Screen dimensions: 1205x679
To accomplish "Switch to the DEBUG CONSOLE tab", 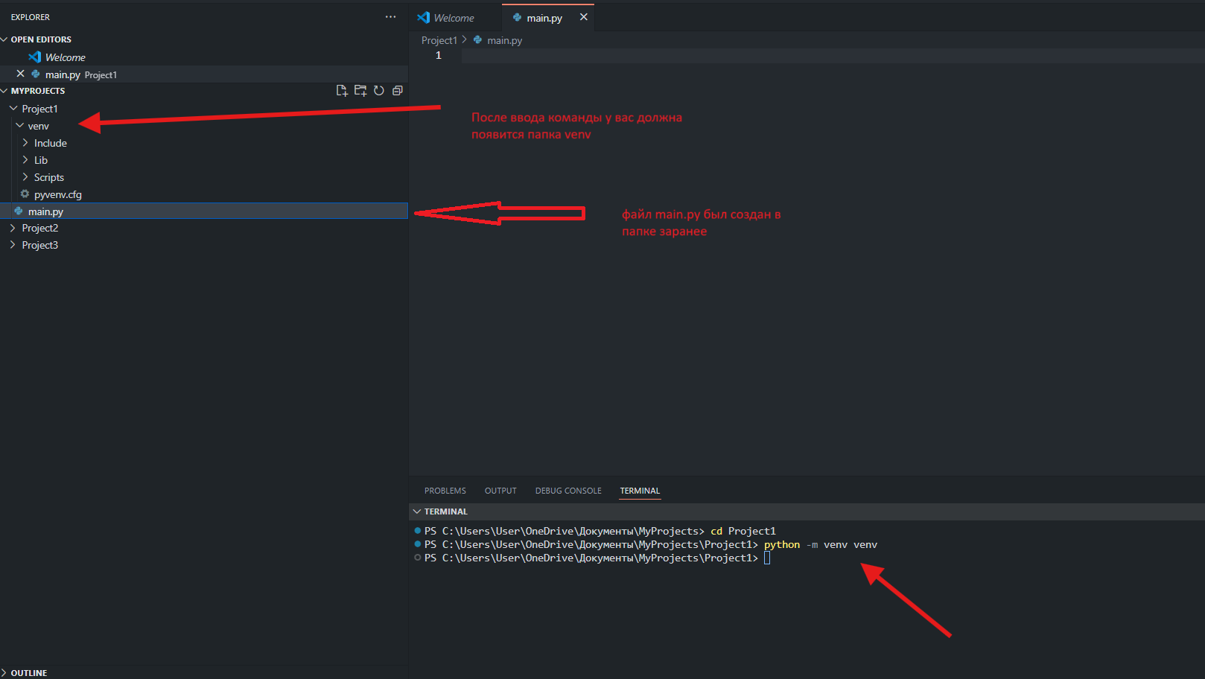I will tap(567, 491).
